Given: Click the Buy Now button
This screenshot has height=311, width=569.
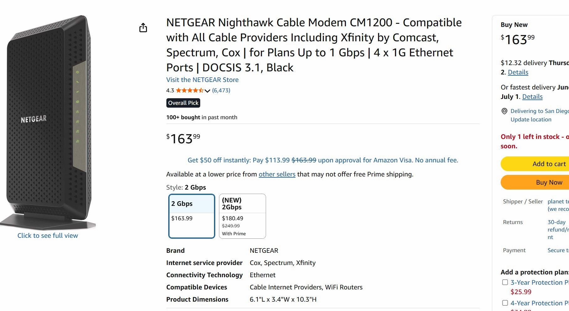Looking at the screenshot, I should pos(535,182).
